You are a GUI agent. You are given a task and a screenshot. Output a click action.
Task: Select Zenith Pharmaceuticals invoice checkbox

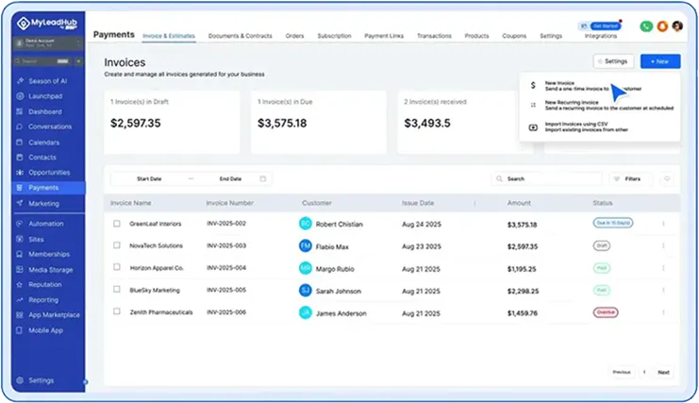pyautogui.click(x=117, y=311)
